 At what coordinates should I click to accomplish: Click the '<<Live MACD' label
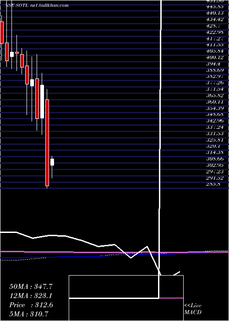point(193,309)
